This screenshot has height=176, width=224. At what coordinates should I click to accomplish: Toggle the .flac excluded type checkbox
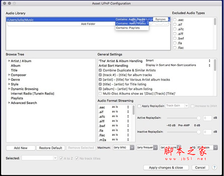pos(175,48)
